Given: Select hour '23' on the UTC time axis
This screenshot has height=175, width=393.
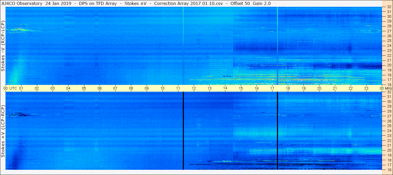Looking at the screenshot, I should point(366,89).
